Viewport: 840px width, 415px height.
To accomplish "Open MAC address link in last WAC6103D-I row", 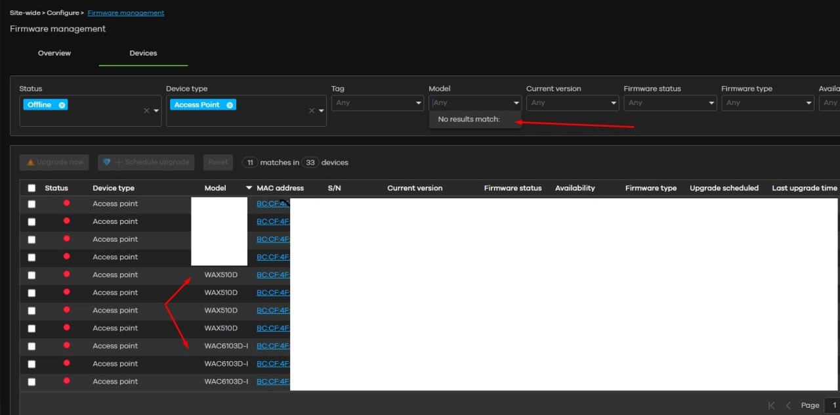I will coord(273,382).
